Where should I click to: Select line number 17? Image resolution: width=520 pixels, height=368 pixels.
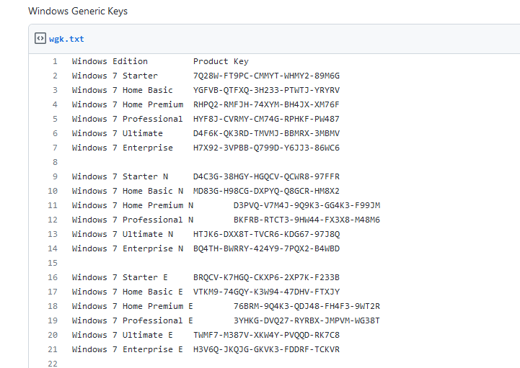pos(53,292)
